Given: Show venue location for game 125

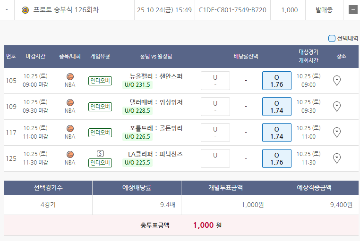Looking at the screenshot, I should click(x=337, y=158).
